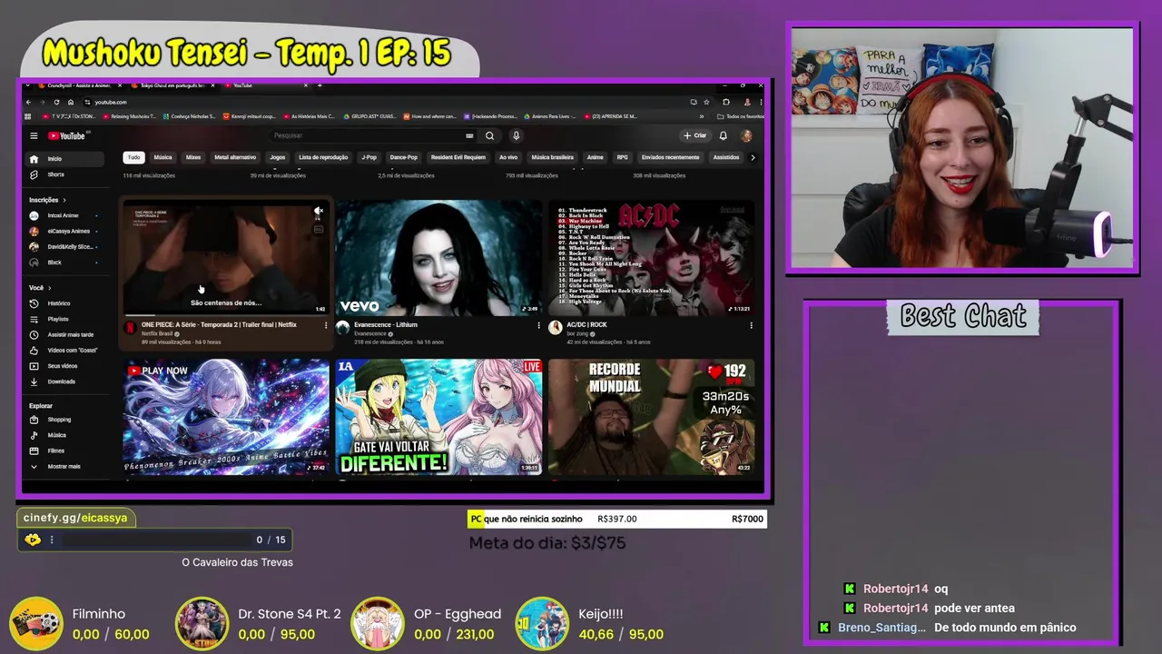Image resolution: width=1162 pixels, height=654 pixels.
Task: Click the search magnifier button
Action: pyautogui.click(x=489, y=136)
